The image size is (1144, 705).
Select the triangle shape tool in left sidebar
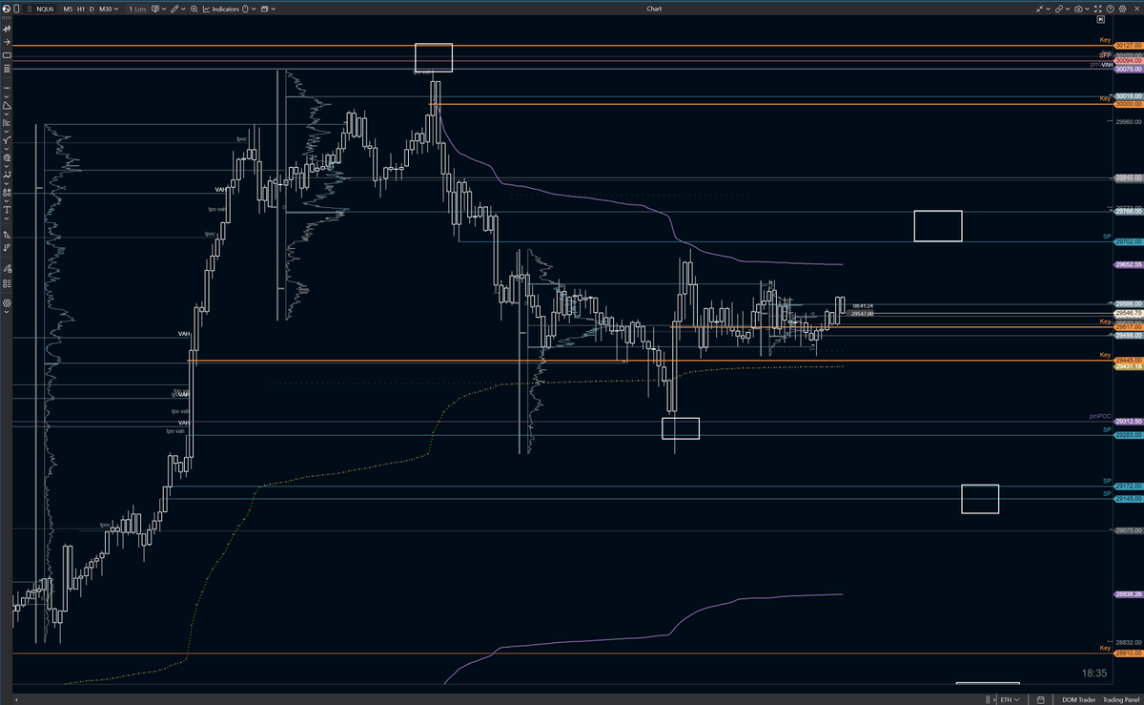8,105
